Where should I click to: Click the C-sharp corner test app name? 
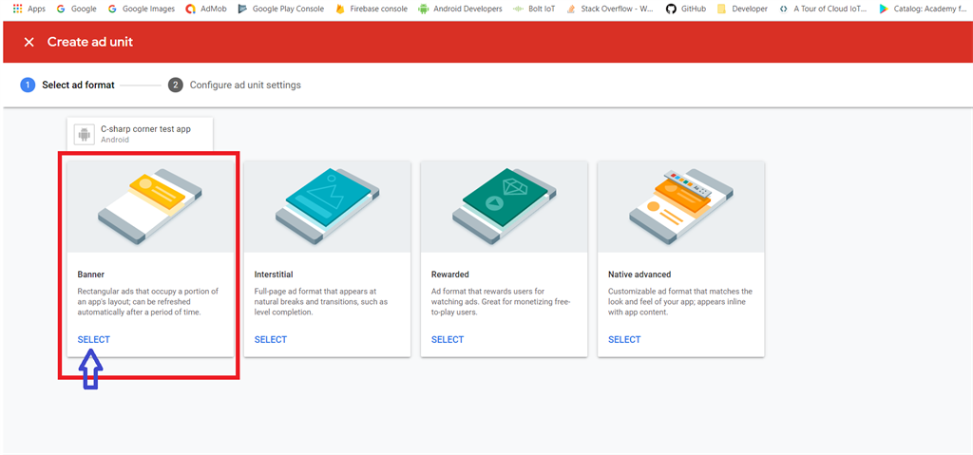coord(145,129)
